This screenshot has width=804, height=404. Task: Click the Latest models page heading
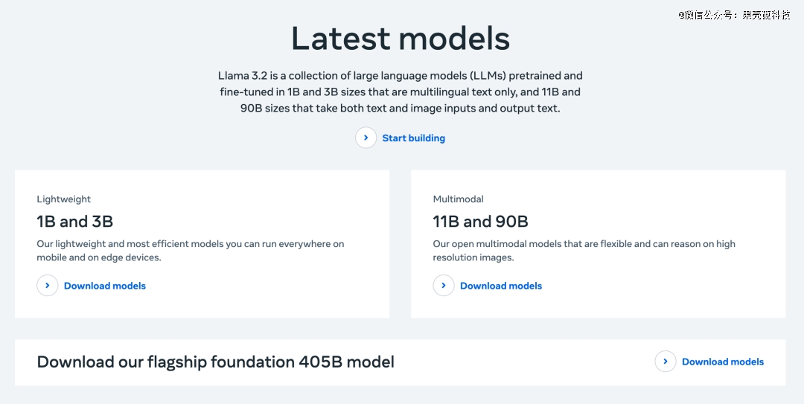(x=401, y=39)
